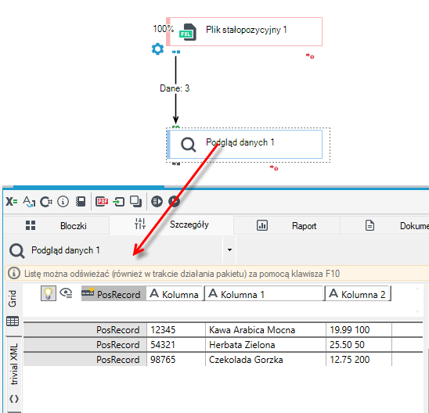This screenshot has width=429, height=413.
Task: Click PosRecord row header for 98765
Action: [85, 360]
